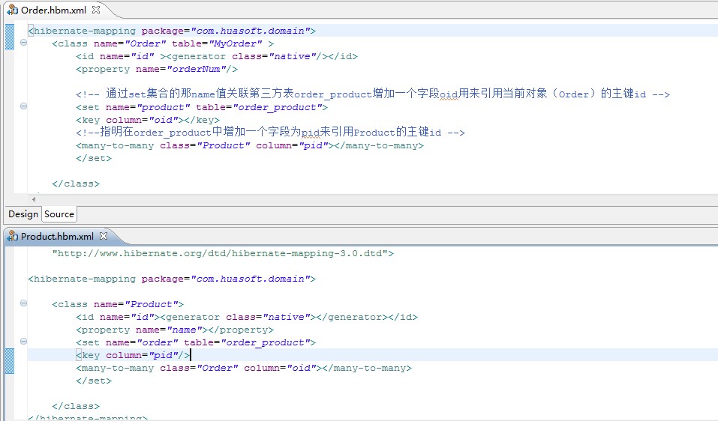The width and height of the screenshot is (718, 421).
Task: Click the property name="name" line
Action: click(175, 330)
